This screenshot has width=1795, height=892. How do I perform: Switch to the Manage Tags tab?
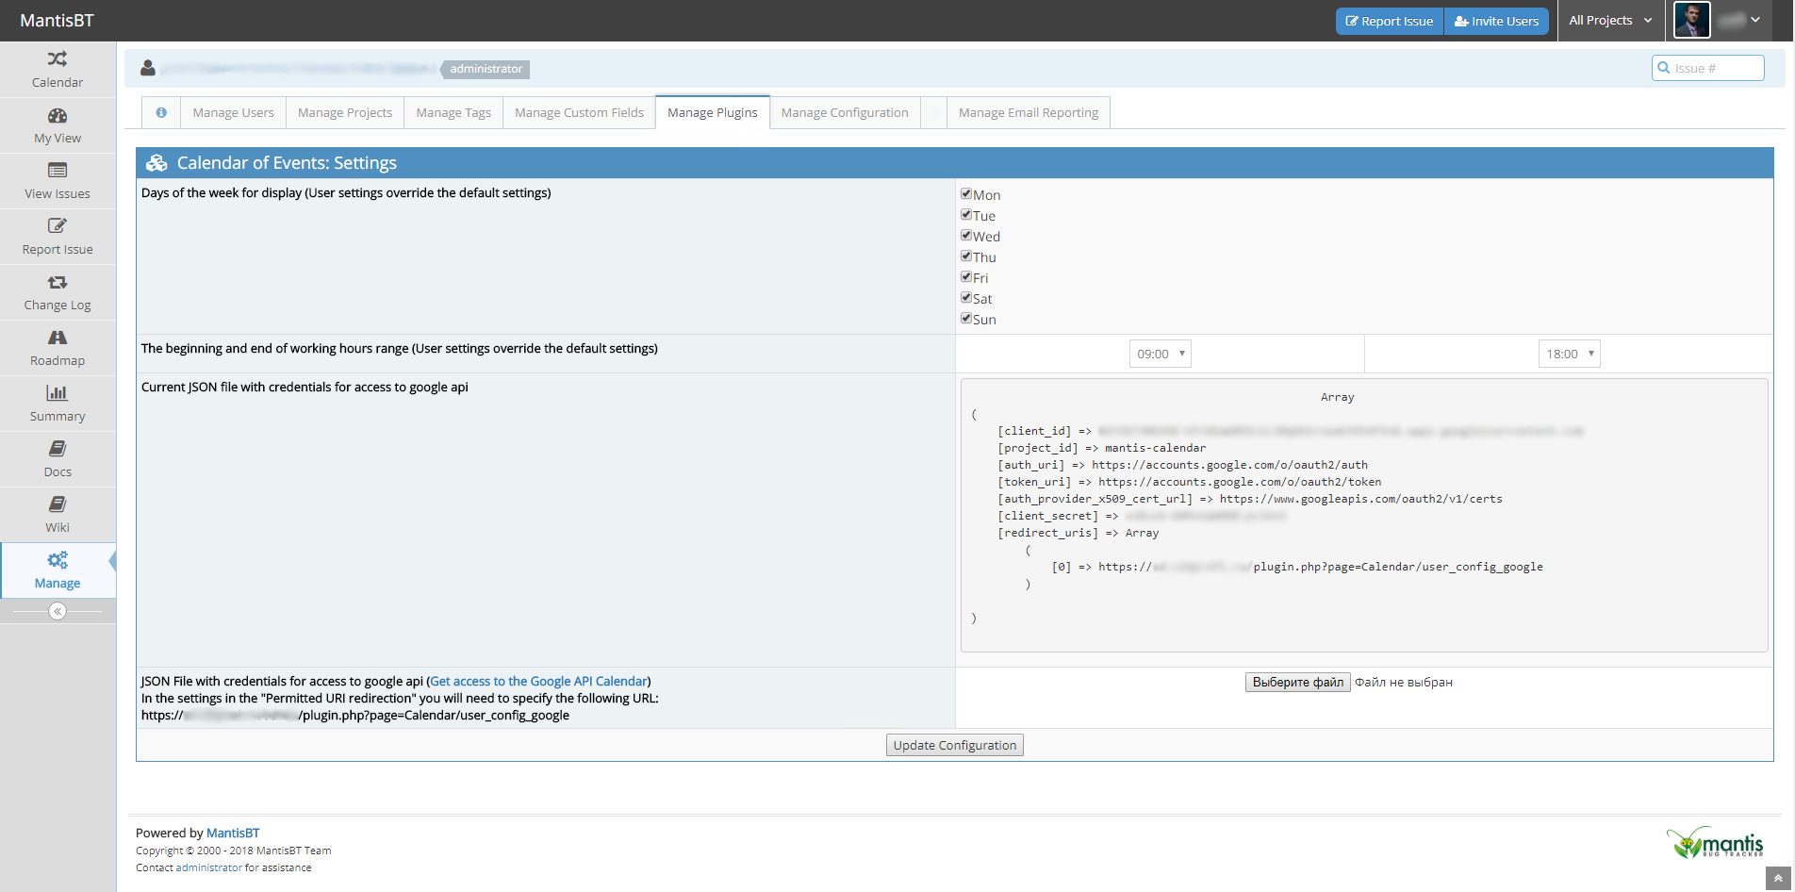click(x=453, y=112)
